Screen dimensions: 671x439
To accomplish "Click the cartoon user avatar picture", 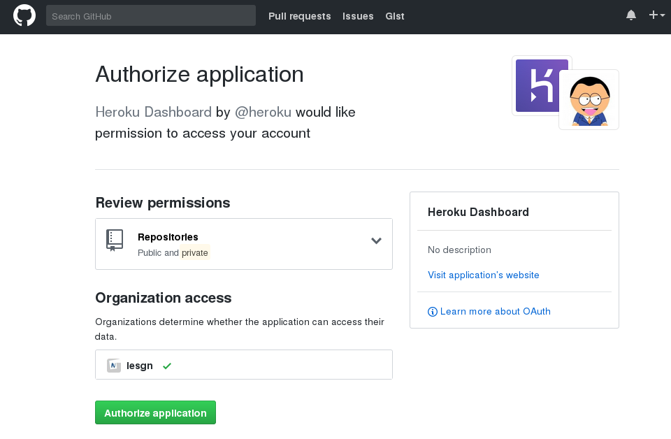I will (x=589, y=100).
